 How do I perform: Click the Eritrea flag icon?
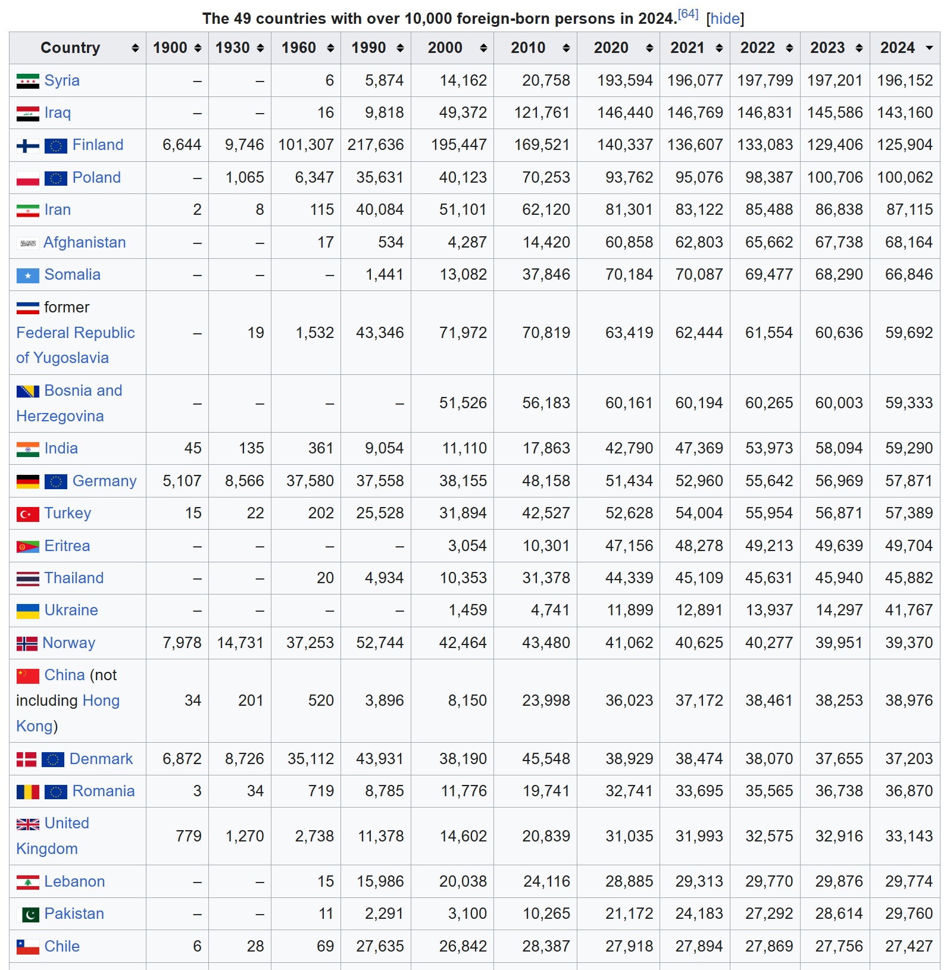pos(27,546)
